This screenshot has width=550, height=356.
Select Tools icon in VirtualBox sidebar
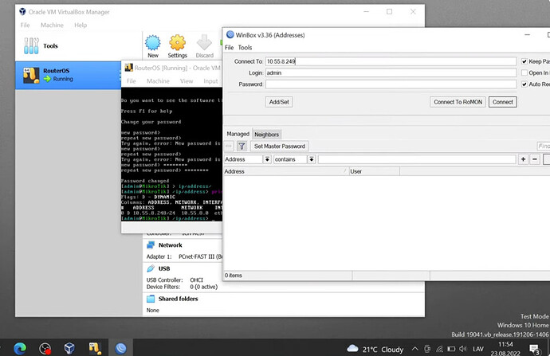pos(31,46)
